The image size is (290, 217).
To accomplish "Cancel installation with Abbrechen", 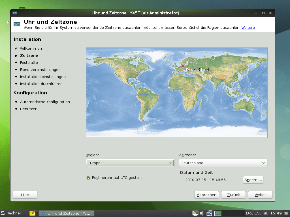I will (206, 195).
